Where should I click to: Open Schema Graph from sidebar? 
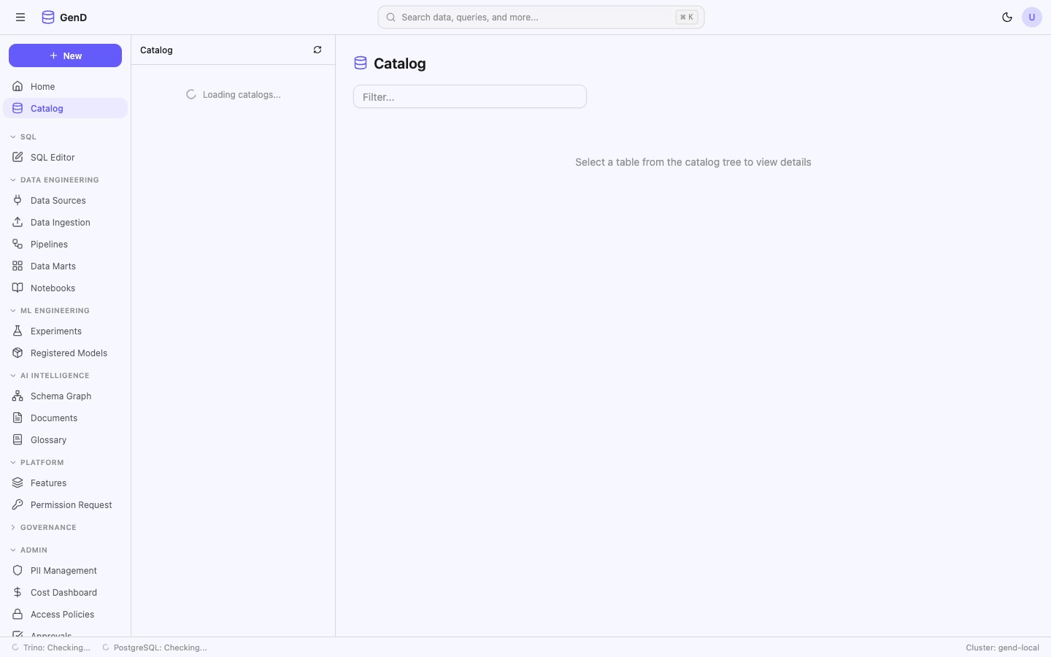61,396
